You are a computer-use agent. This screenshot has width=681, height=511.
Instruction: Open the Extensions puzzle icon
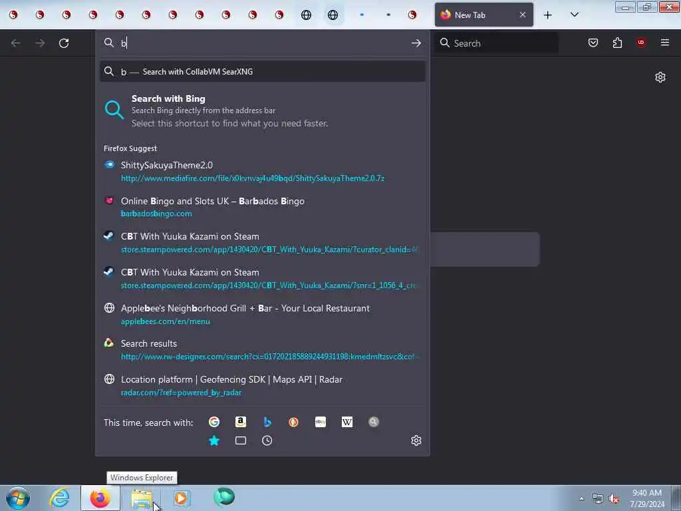(x=617, y=43)
